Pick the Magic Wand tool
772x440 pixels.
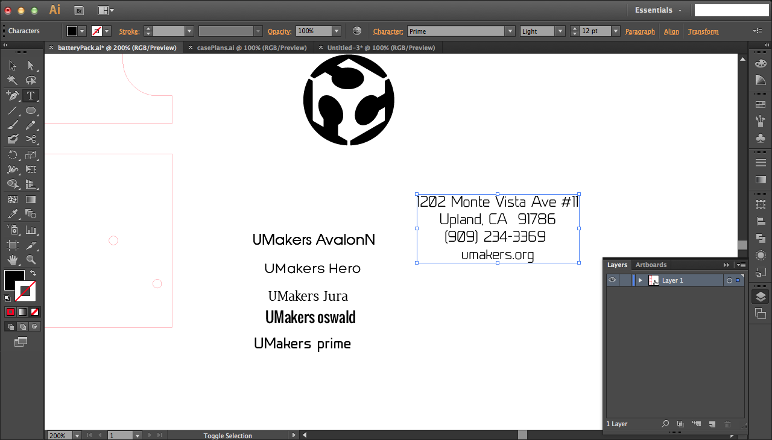[x=13, y=80]
